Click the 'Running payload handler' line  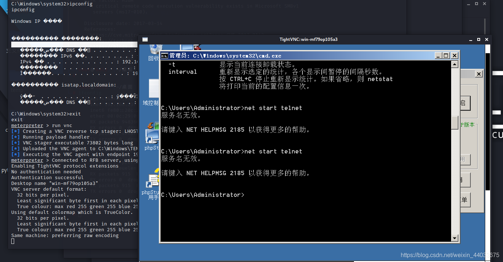click(x=50, y=137)
